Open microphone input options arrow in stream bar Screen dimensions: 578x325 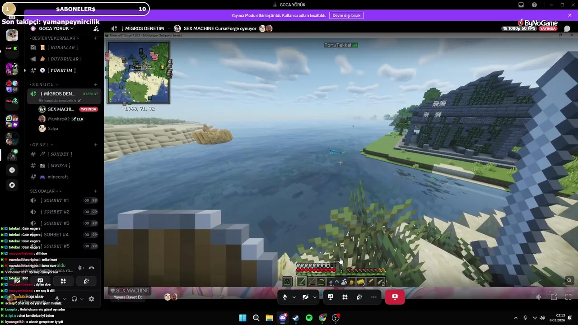[294, 297]
